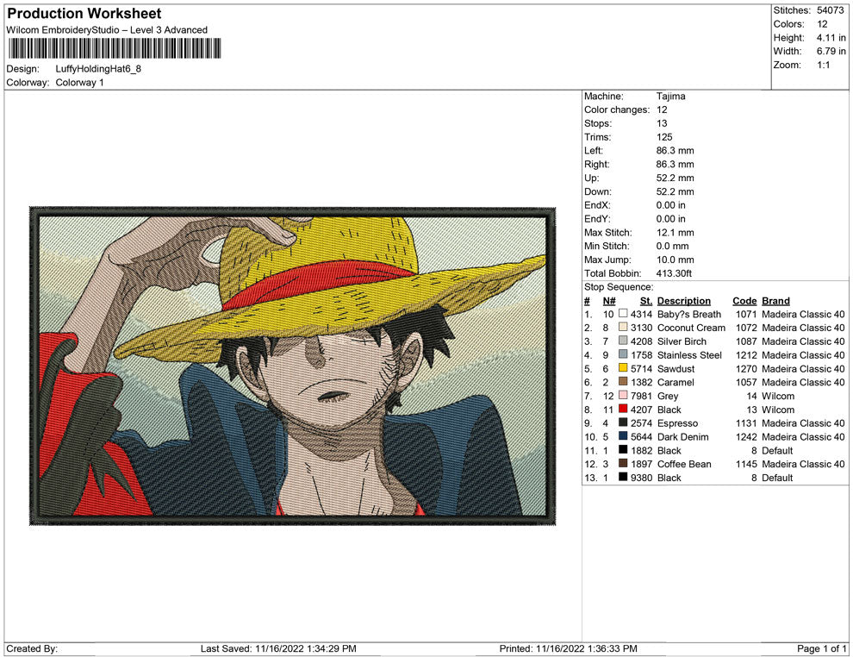The height and width of the screenshot is (657, 853).
Task: Click the Coffee Bean color swatch
Action: 623,463
